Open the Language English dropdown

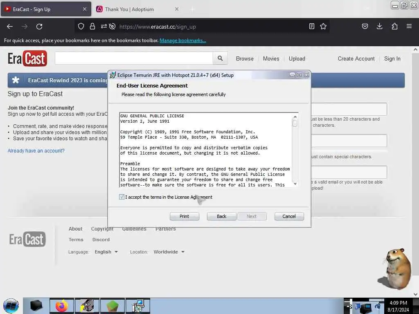click(106, 252)
